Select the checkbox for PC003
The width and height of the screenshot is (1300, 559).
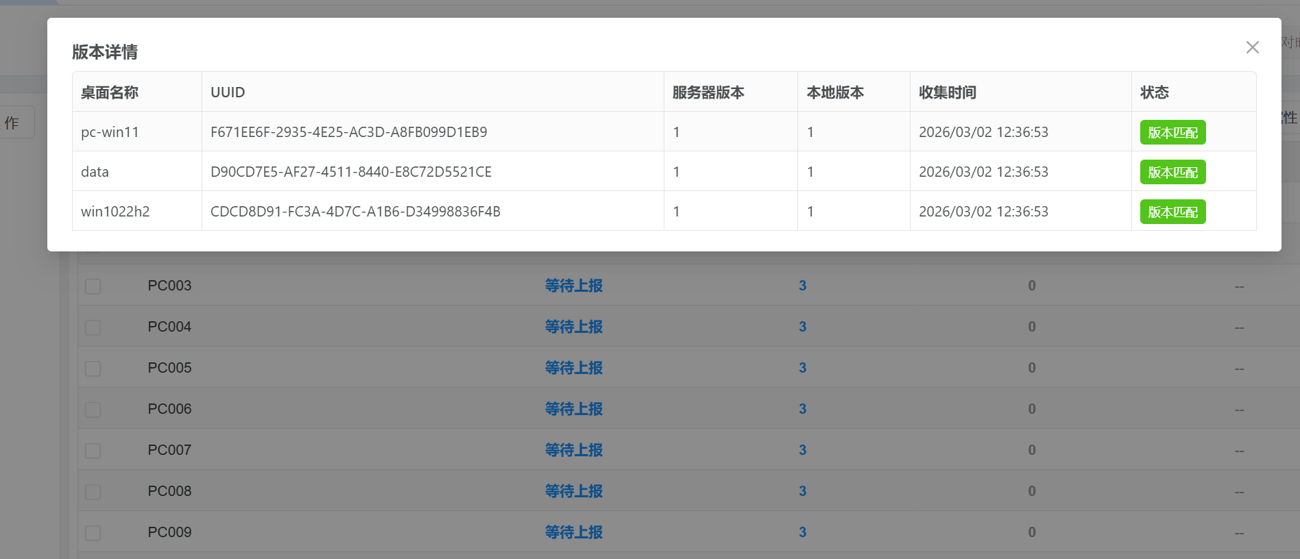[x=93, y=286]
